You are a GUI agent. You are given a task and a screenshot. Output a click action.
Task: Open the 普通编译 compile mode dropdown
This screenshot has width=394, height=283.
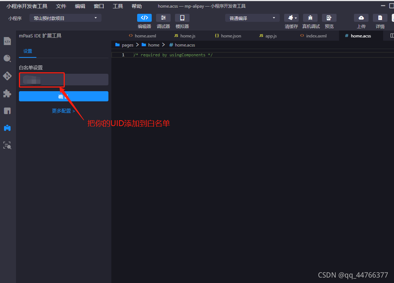pos(252,18)
